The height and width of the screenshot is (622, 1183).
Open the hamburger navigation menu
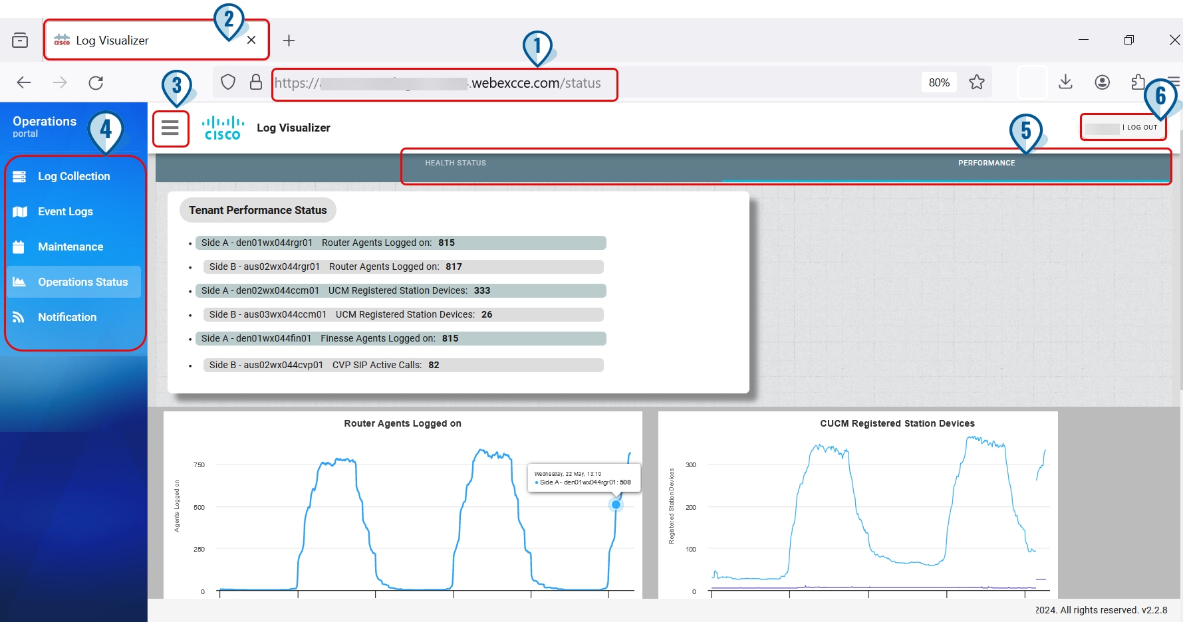pyautogui.click(x=170, y=128)
